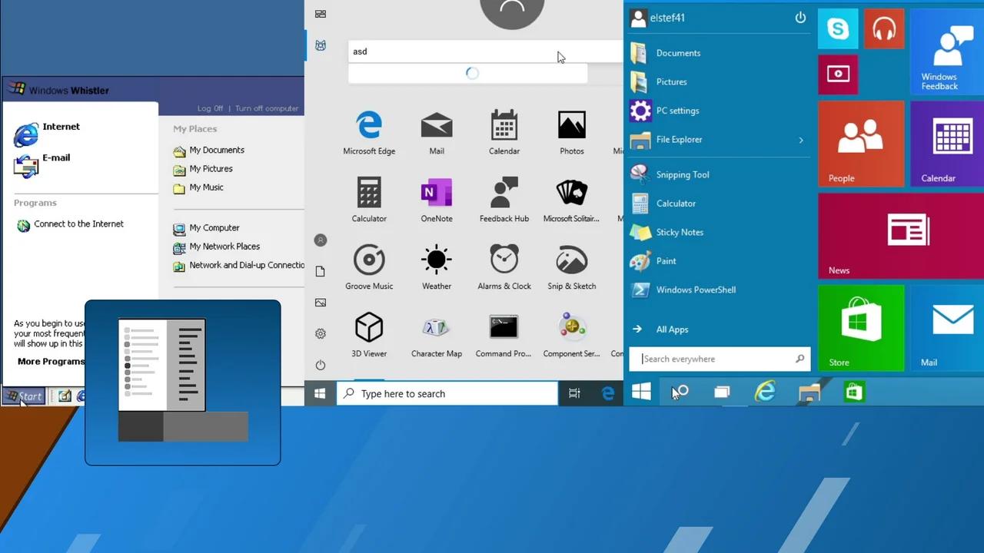Open Windows PowerShell from the sidebar
The image size is (984, 553).
pos(696,290)
